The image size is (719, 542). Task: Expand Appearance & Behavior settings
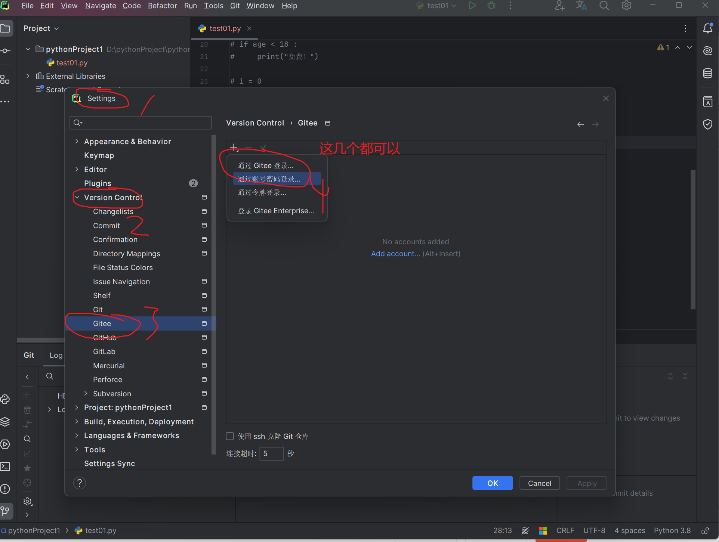click(x=77, y=141)
